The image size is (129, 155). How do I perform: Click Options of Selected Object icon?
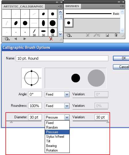point(97,35)
